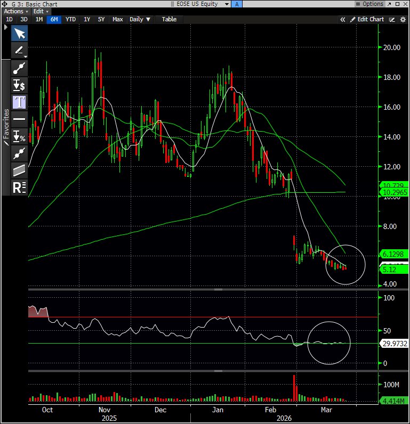Click the divider handle above volume panel

(x=219, y=371)
